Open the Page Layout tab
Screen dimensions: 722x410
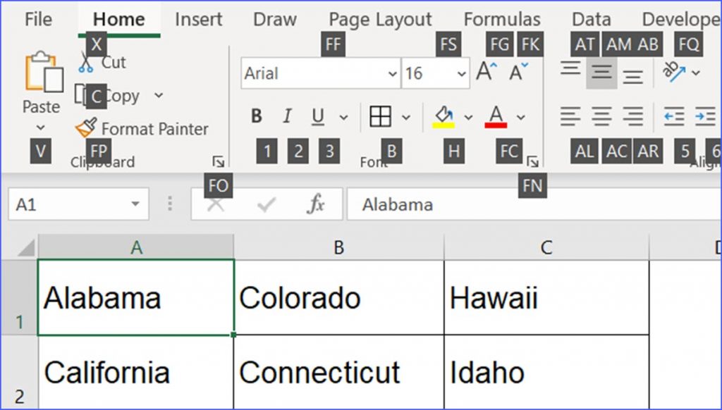tap(380, 19)
